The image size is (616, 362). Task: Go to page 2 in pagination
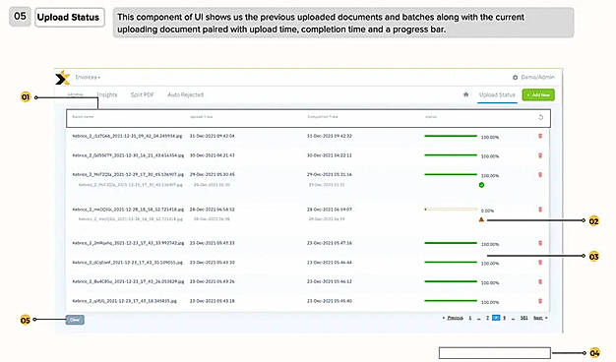(487, 318)
